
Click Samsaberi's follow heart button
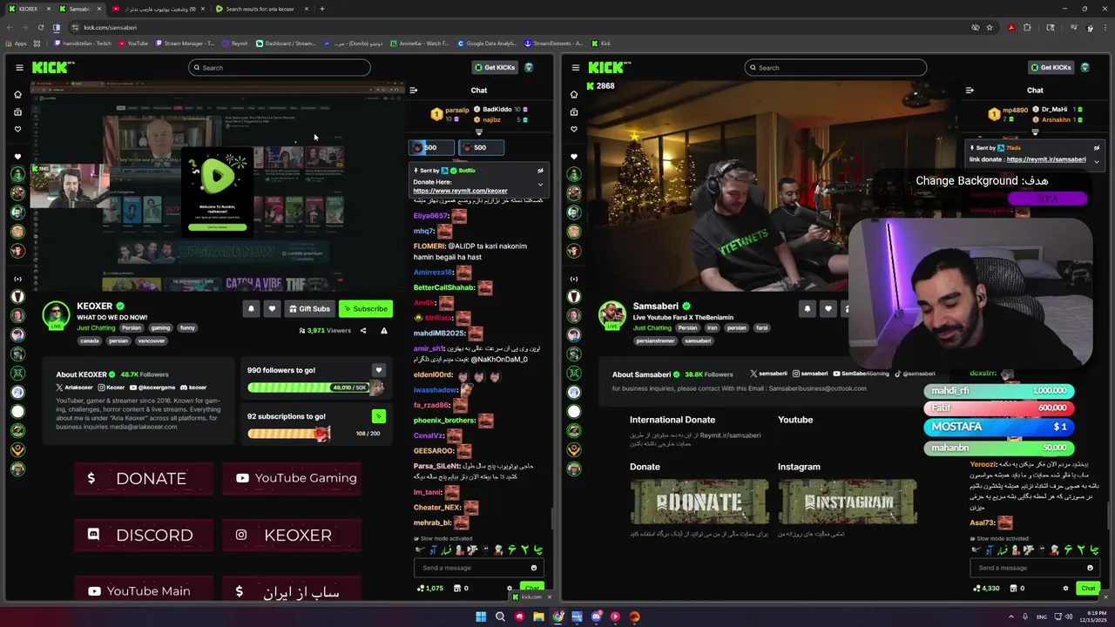(828, 308)
